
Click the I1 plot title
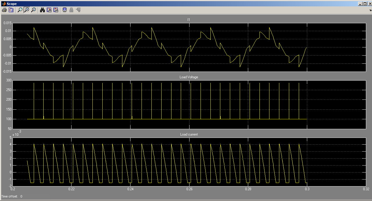coord(189,20)
